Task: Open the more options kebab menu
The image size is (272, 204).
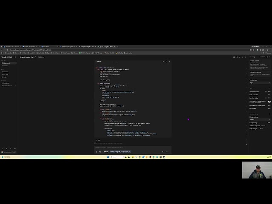Action: click(245, 57)
